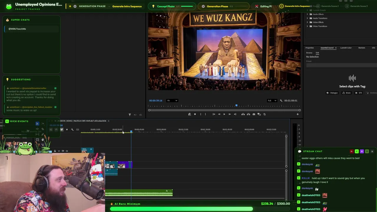Select the Ripple Edit tool
Screen dimensions: 377x212
[37, 129]
